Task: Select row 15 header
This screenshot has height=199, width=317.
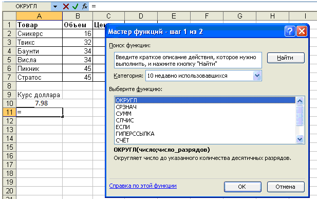Action: [9, 147]
